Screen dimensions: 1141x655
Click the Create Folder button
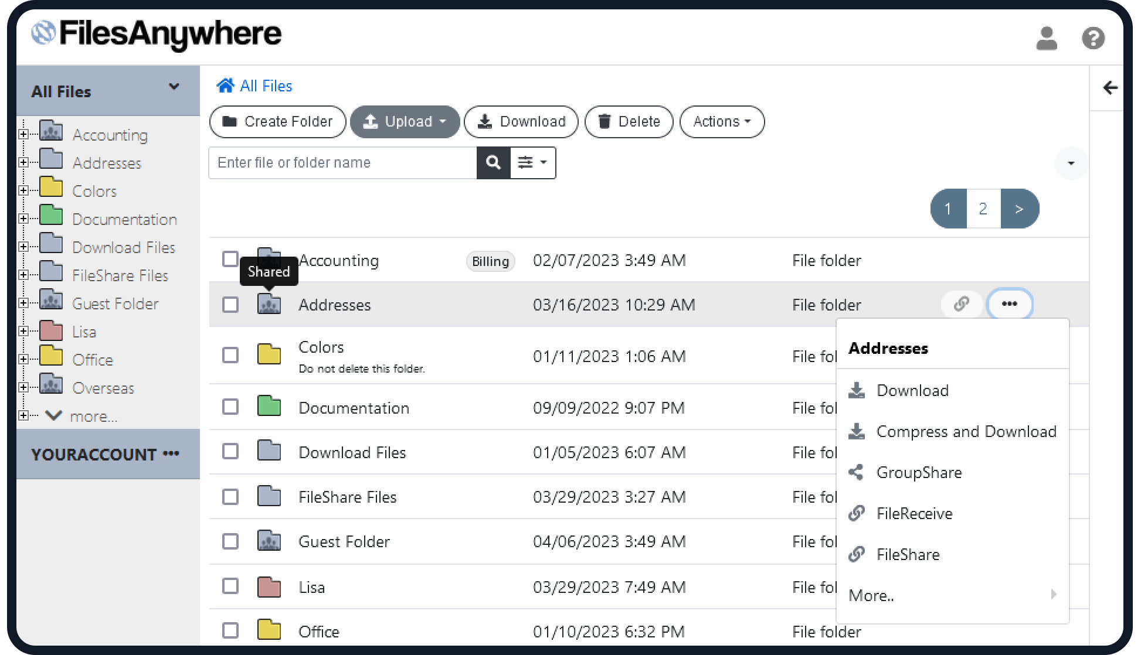(x=278, y=122)
